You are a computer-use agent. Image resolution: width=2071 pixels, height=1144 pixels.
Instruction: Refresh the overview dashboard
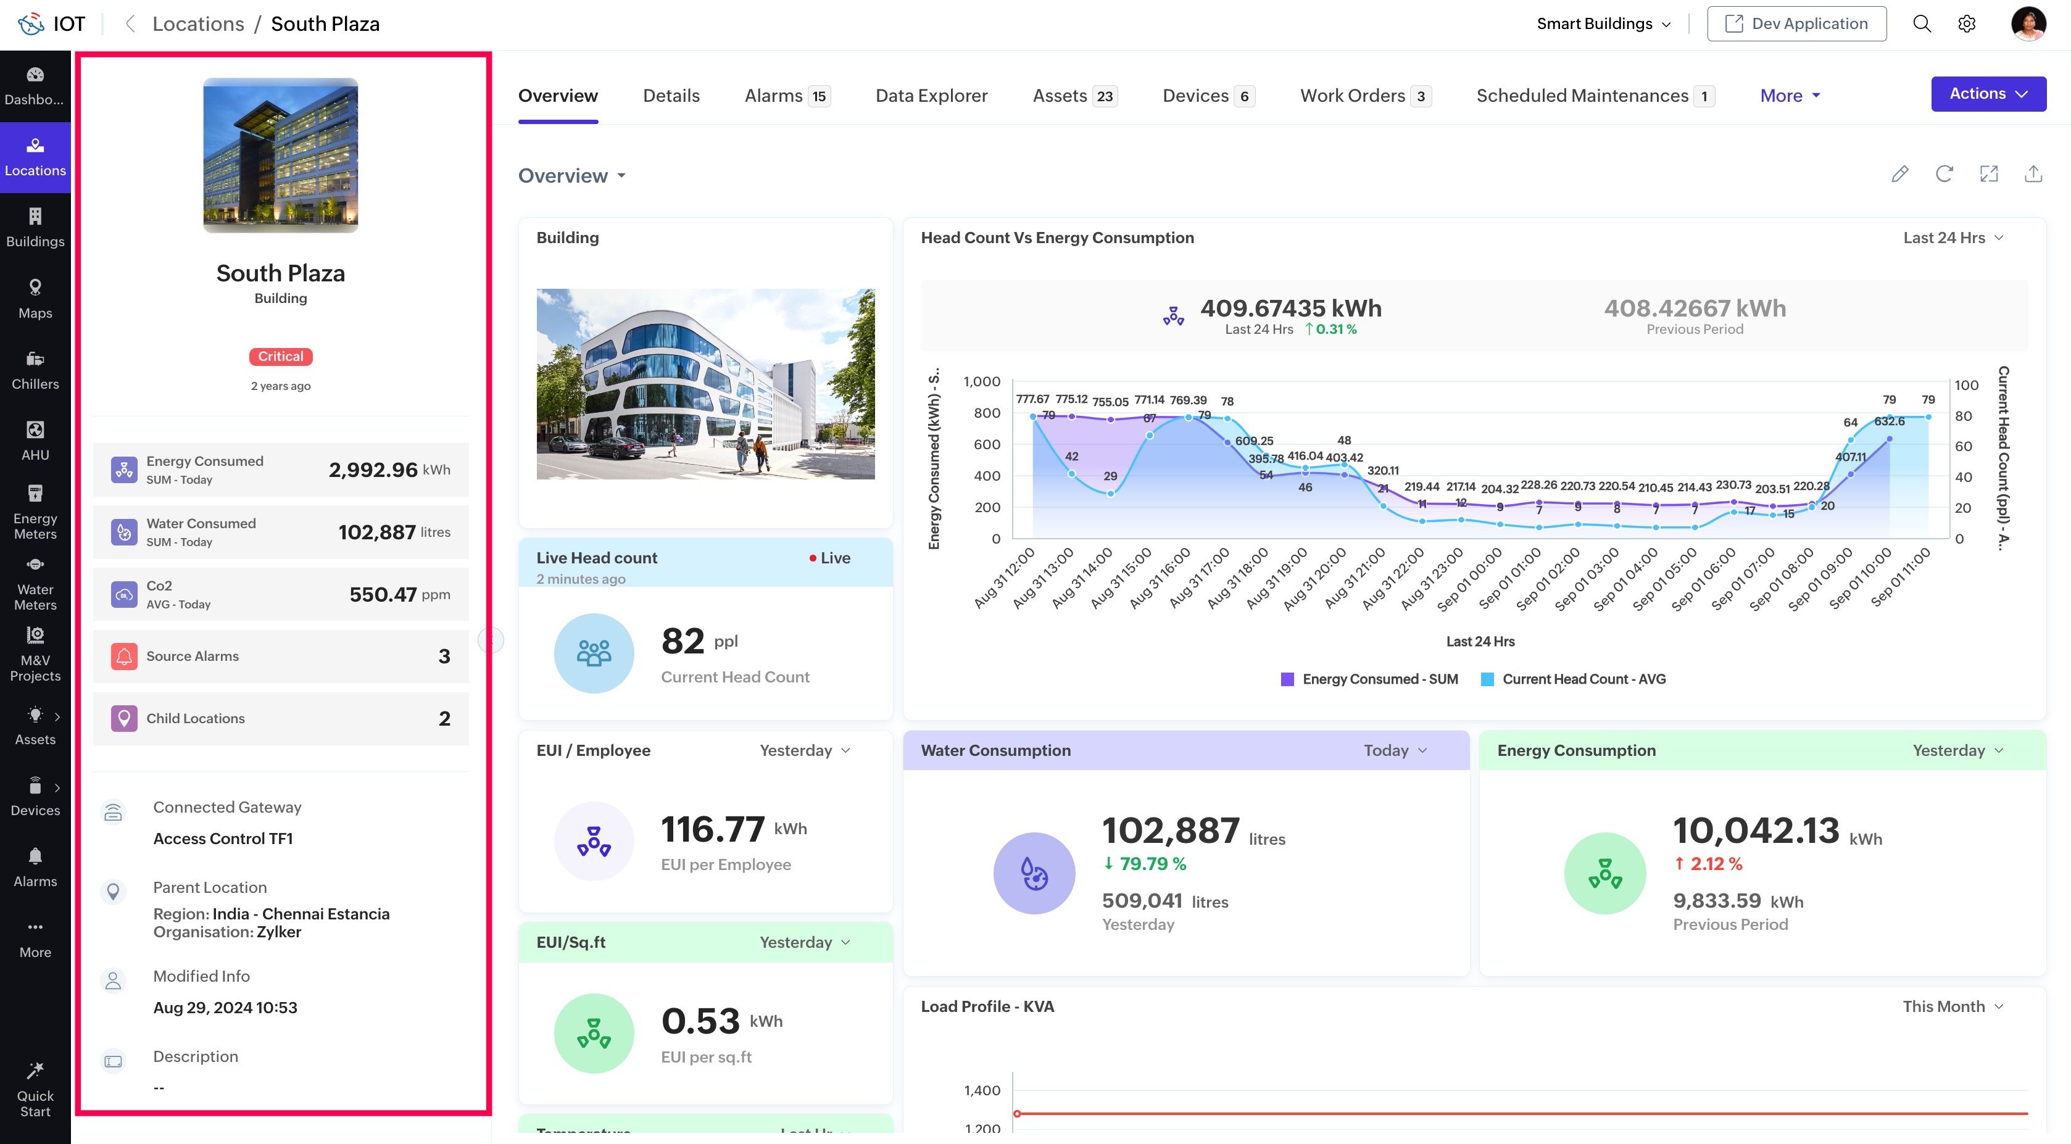coord(1944,175)
